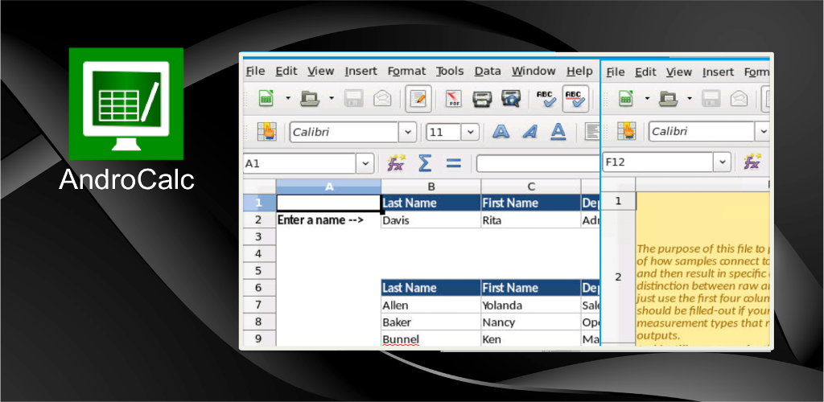Open the Insert menu in left window

(x=361, y=72)
